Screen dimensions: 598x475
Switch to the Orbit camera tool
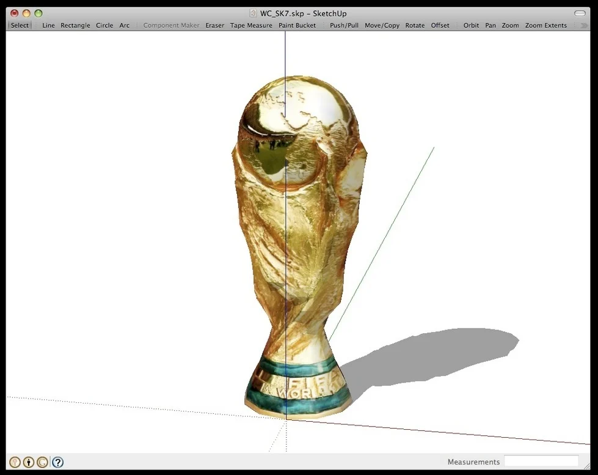471,25
